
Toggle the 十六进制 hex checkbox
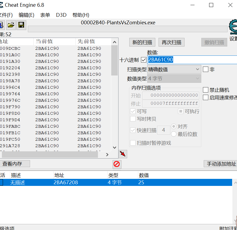(x=143, y=60)
